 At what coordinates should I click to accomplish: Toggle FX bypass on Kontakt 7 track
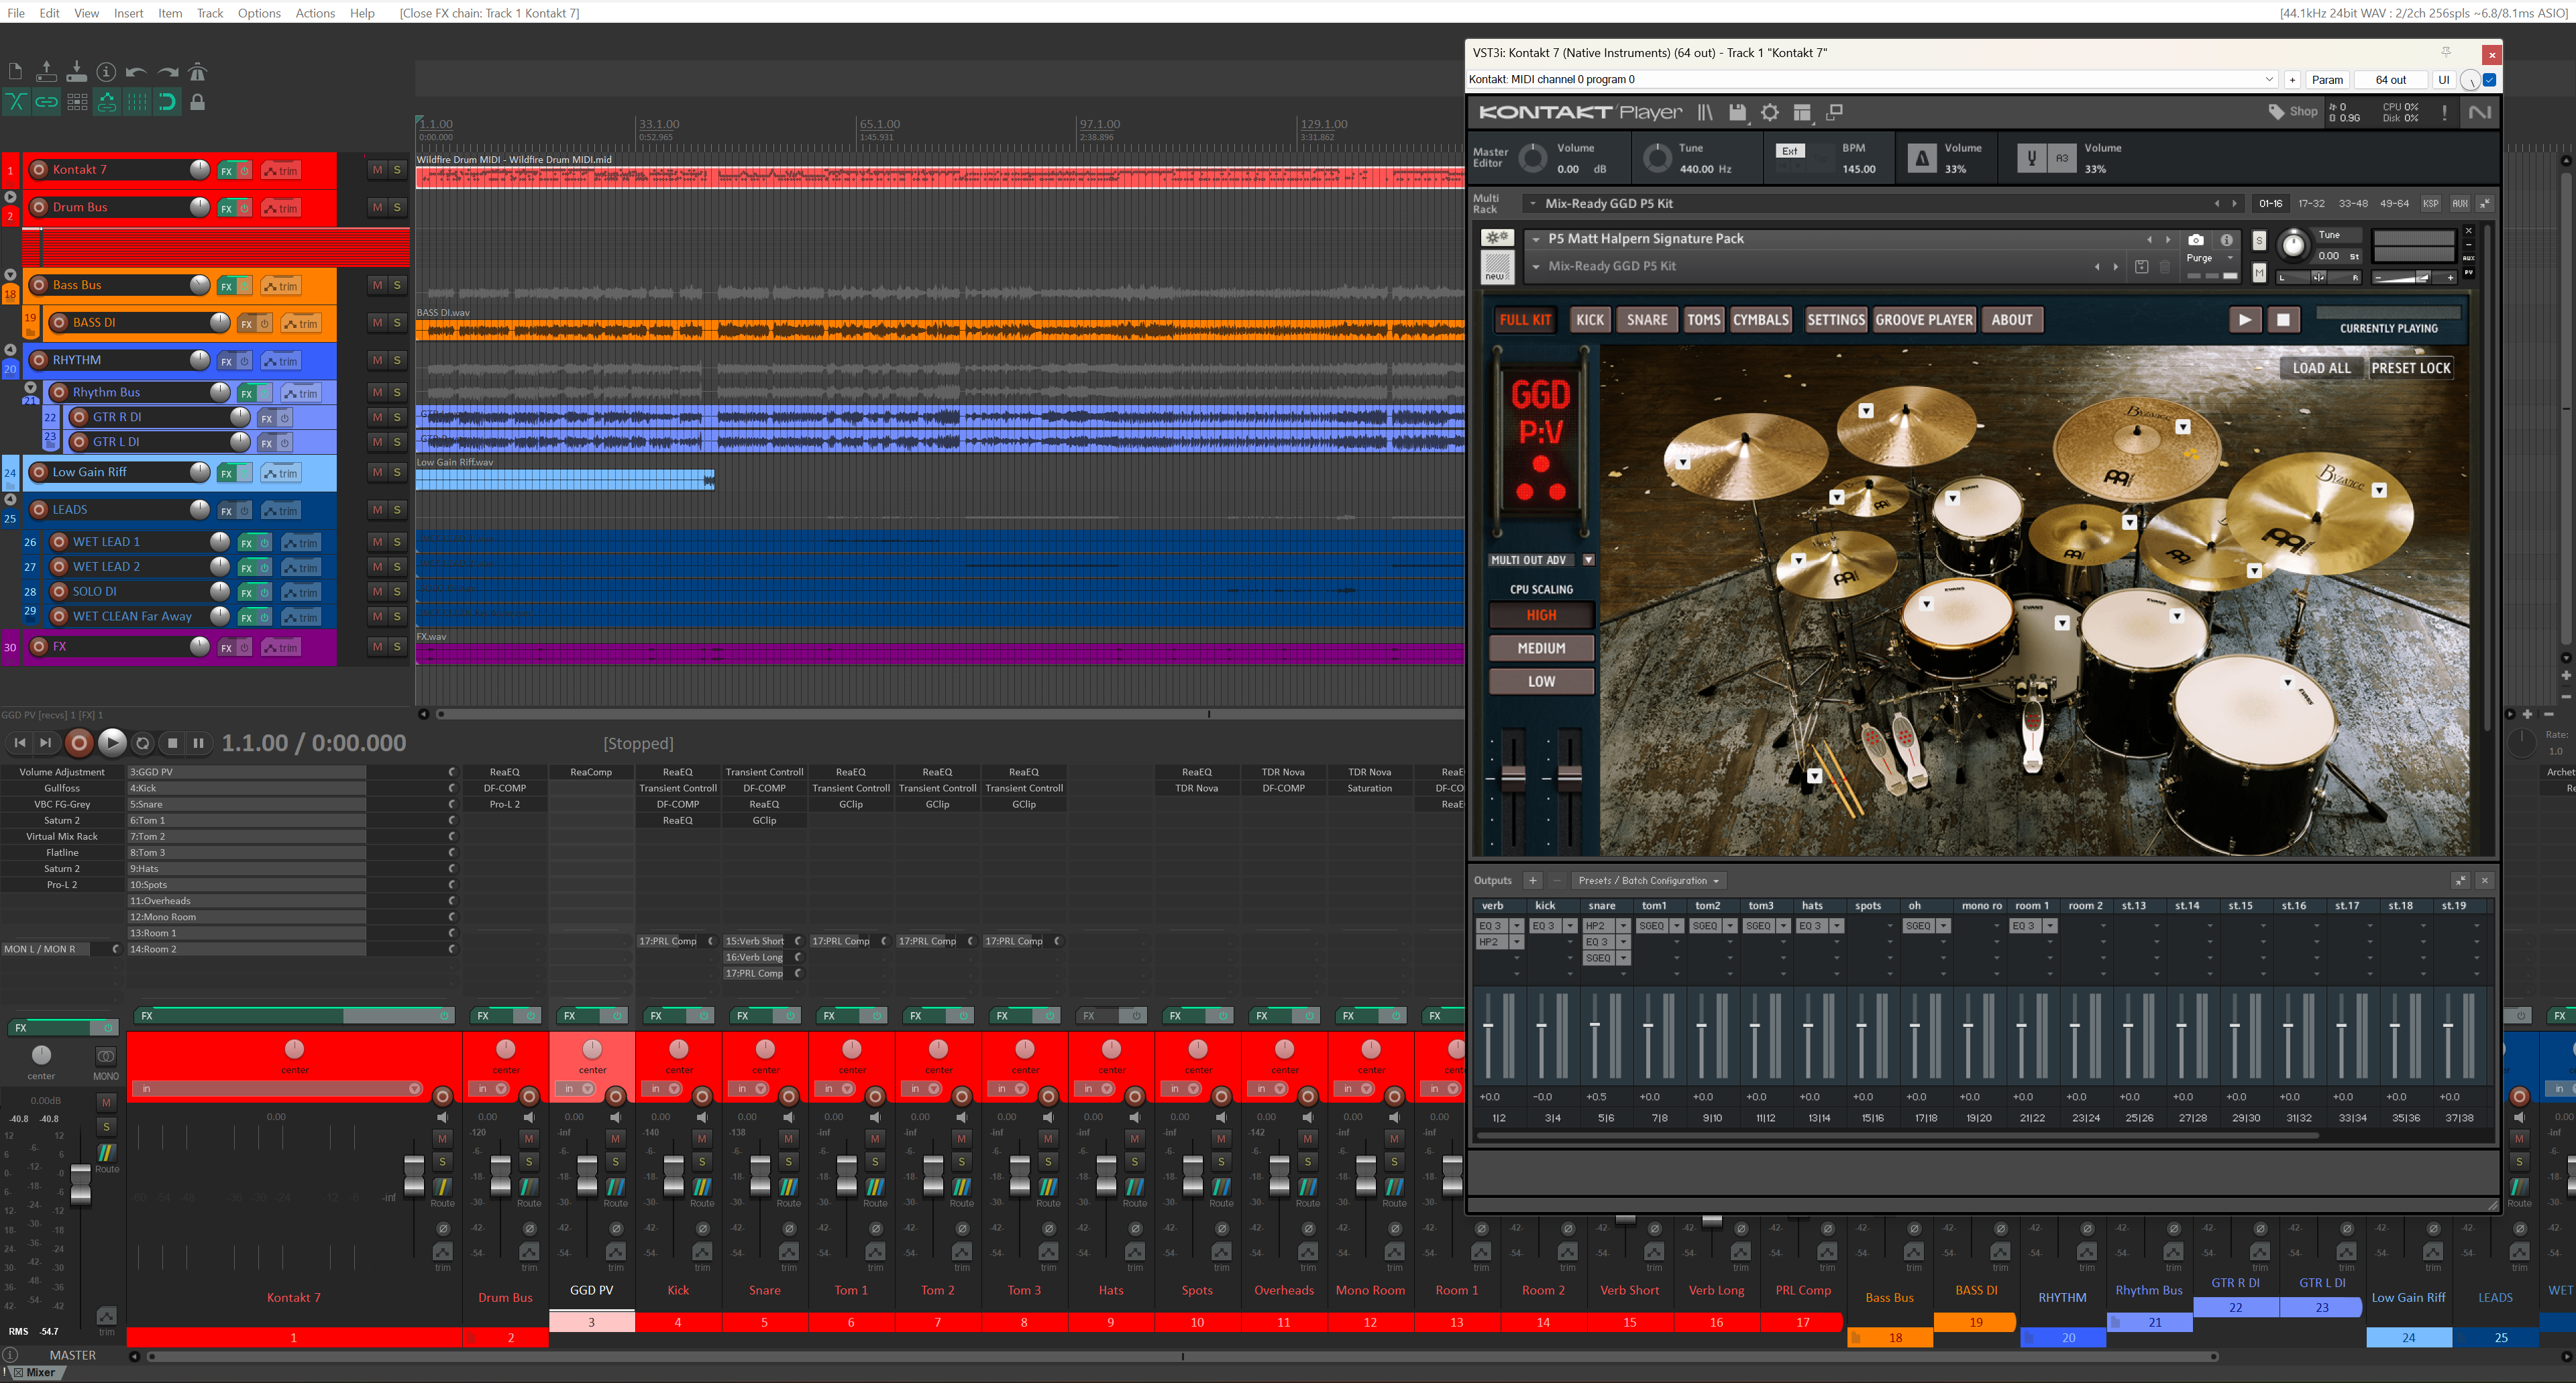click(245, 170)
